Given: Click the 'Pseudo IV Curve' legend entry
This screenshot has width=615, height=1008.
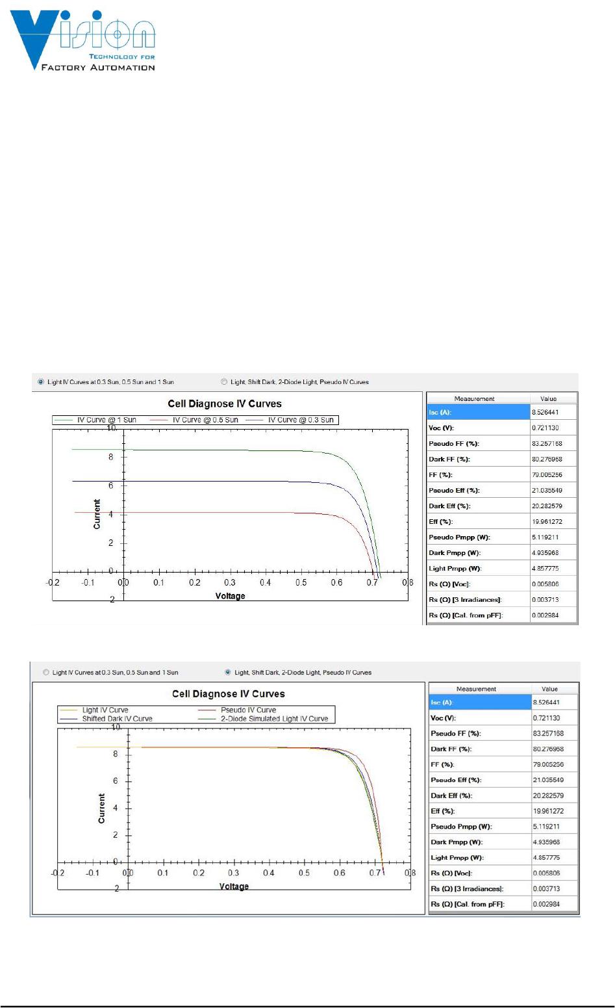Looking at the screenshot, I should coord(248,710).
